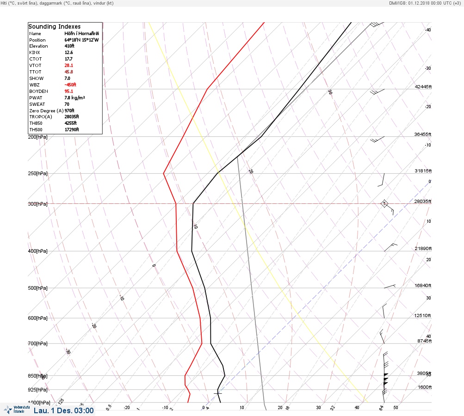
Task: Click the 400[hPa] pressure label
Action: pos(37,251)
